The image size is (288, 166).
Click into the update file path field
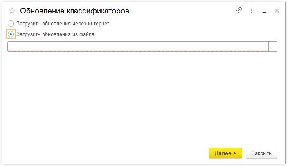point(137,46)
